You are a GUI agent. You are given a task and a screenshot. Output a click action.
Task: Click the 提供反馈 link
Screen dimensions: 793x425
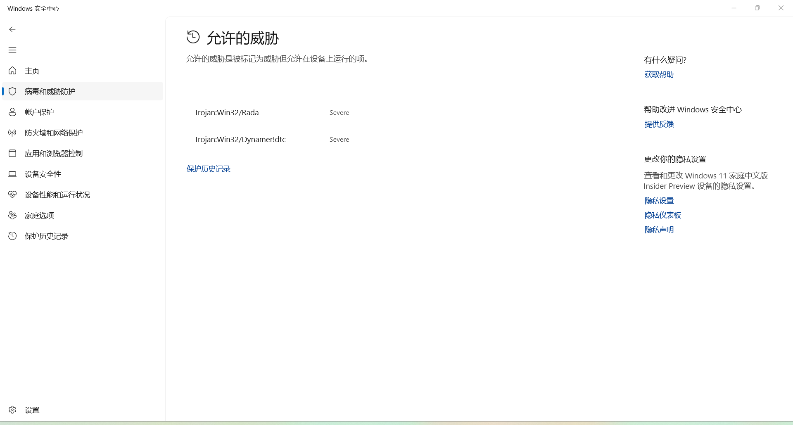(659, 124)
